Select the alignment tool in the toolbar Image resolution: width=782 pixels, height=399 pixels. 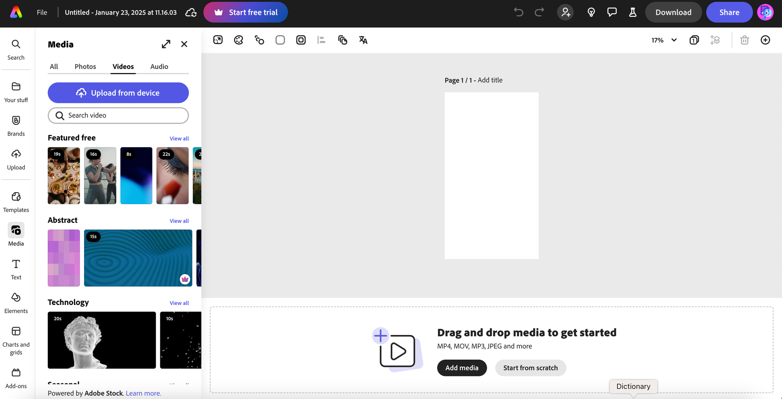point(321,40)
